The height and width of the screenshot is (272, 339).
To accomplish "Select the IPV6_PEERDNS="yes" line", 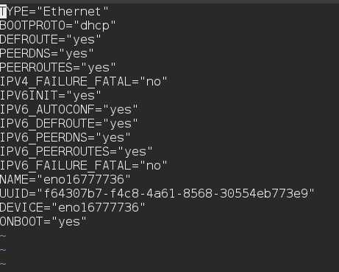I will tap(65, 138).
